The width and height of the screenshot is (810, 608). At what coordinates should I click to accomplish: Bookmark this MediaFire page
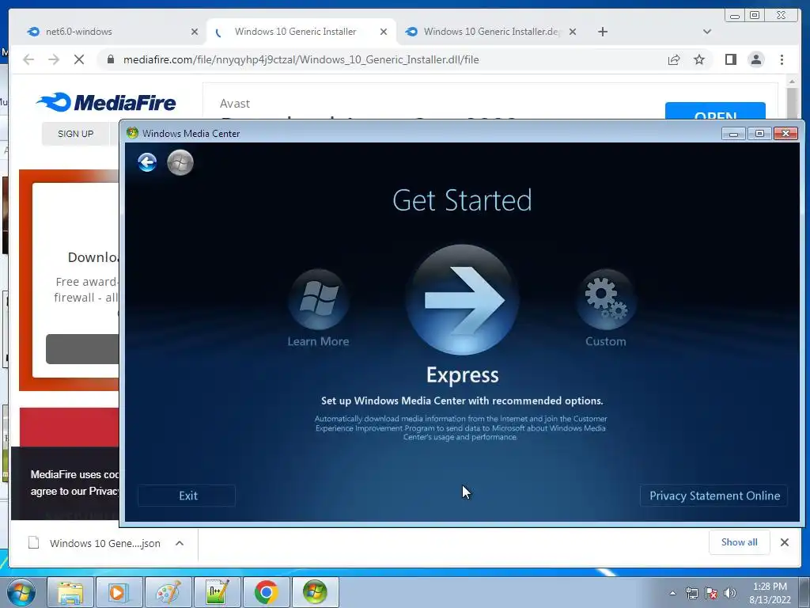coord(699,59)
